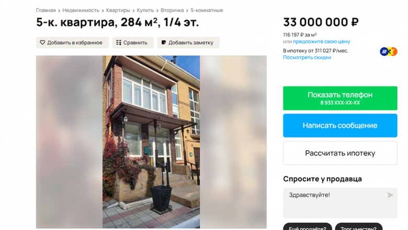This screenshot has height=230, width=408.
Task: Go to Квартиры breadcrumb
Action: pyautogui.click(x=118, y=10)
